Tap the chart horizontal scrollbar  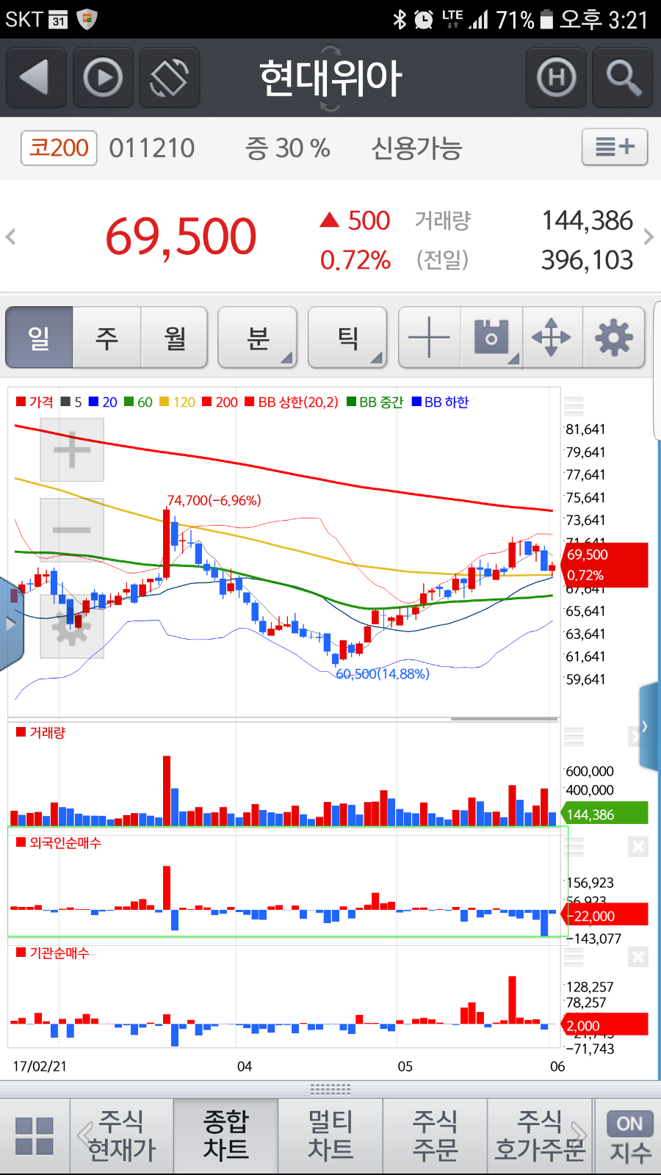click(505, 718)
